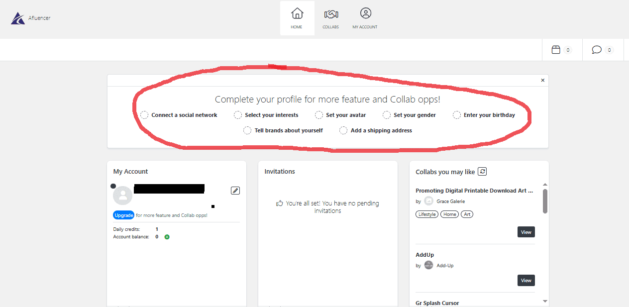
Task: Close the complete your profile banner
Action: point(543,80)
